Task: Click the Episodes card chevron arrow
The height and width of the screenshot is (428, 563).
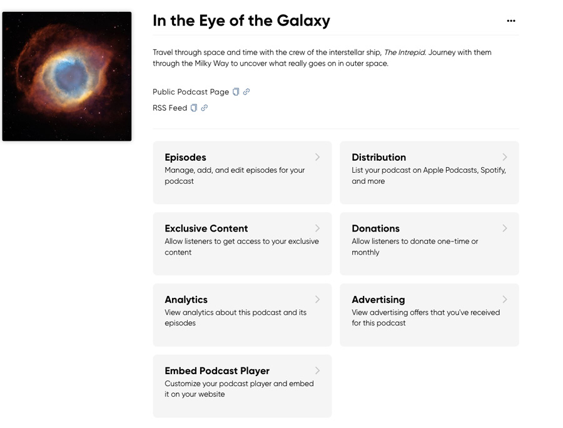Action: [x=317, y=157]
